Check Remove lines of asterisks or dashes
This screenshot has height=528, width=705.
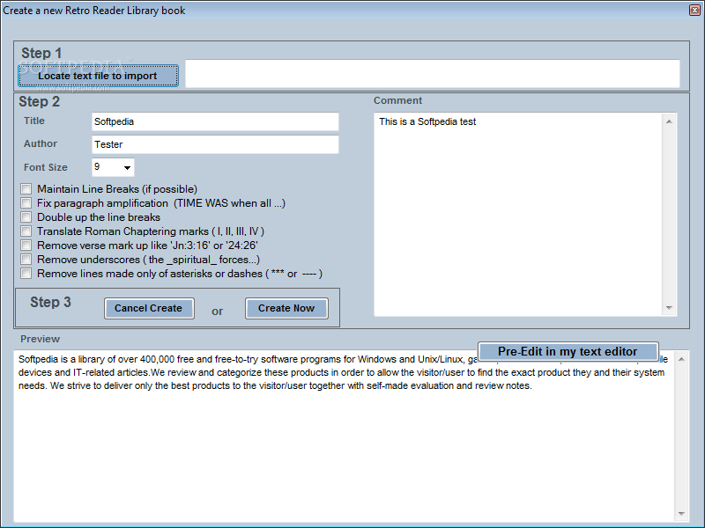(x=26, y=274)
